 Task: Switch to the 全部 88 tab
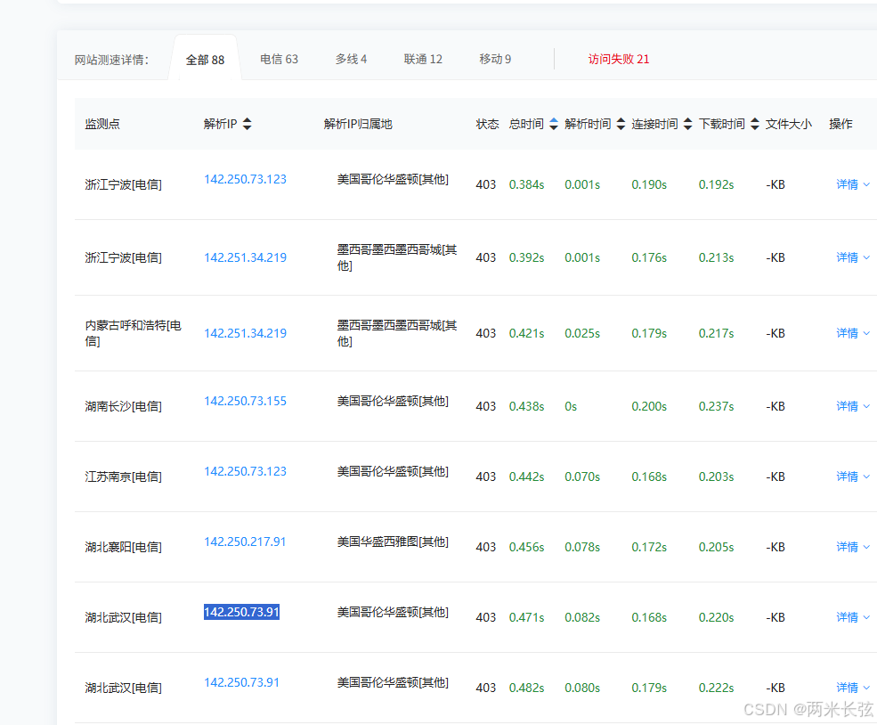tap(205, 59)
